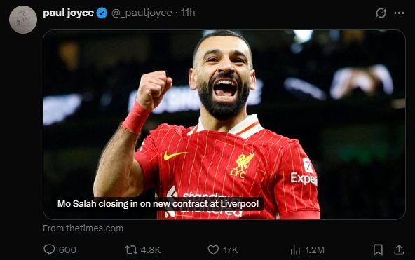Open the tweet via 11h timestamp

(x=188, y=13)
